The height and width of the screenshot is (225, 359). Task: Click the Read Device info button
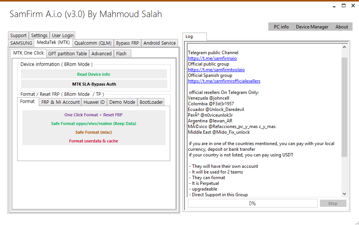pos(94,74)
